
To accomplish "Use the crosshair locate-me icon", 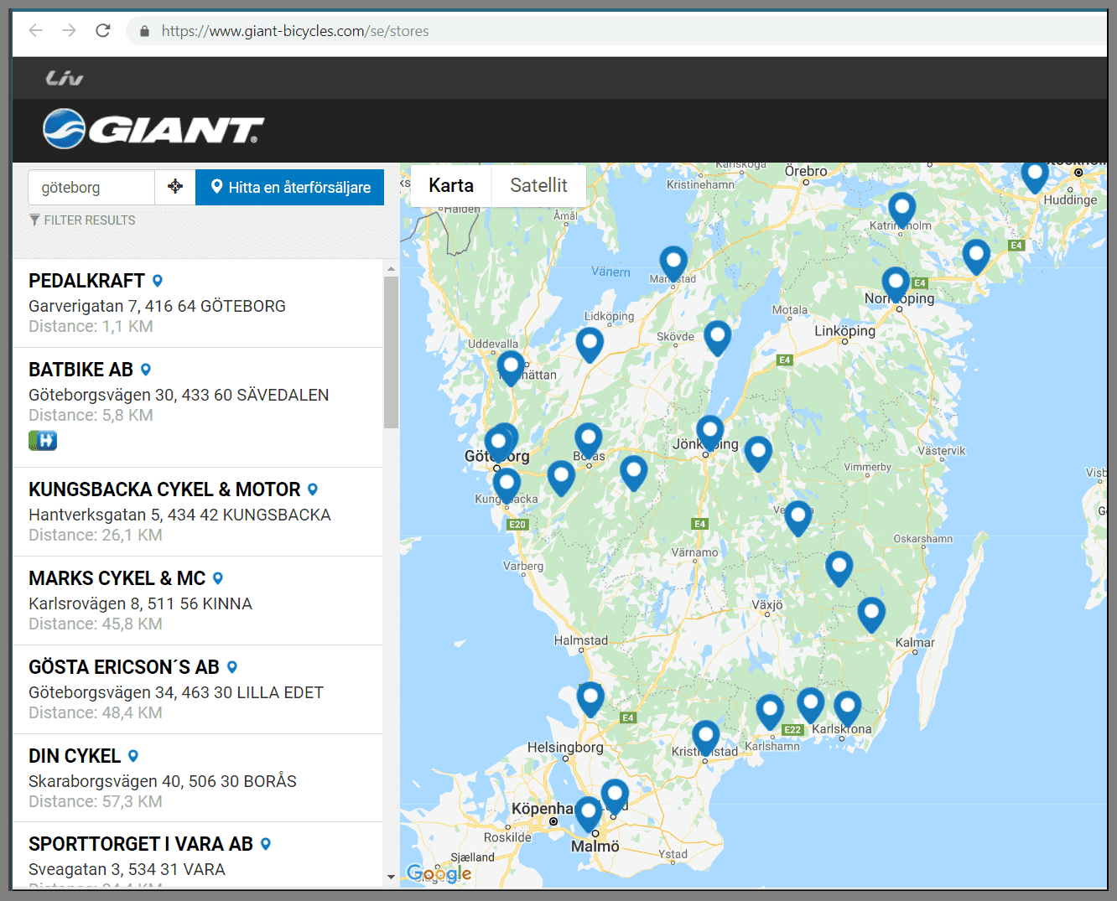I will point(175,187).
